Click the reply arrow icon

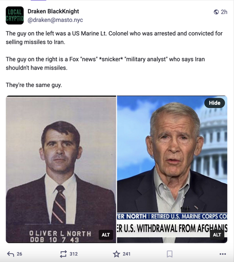point(10,254)
